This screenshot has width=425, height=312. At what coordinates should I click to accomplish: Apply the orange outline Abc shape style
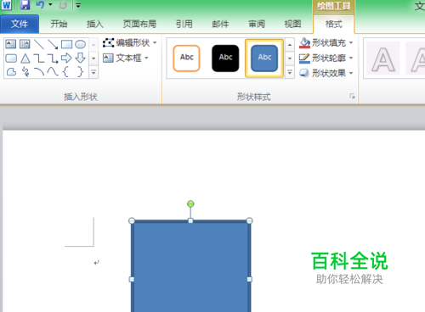point(187,58)
